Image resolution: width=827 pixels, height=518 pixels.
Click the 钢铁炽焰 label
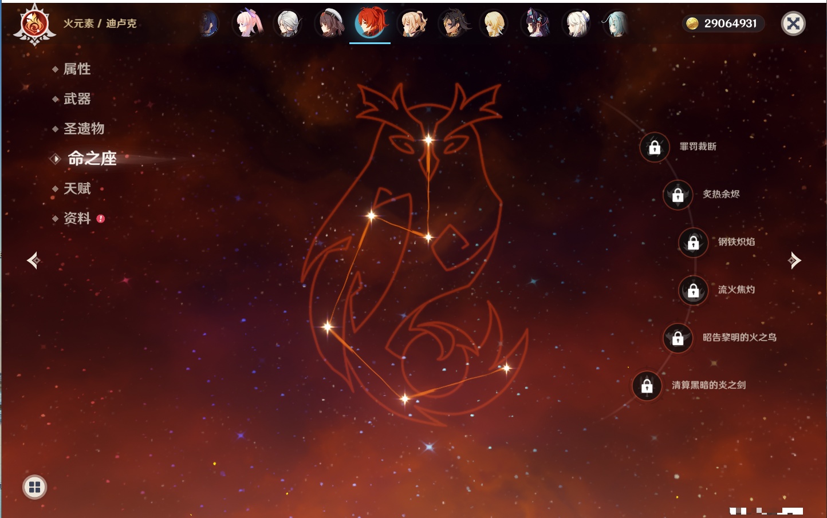[x=737, y=242]
